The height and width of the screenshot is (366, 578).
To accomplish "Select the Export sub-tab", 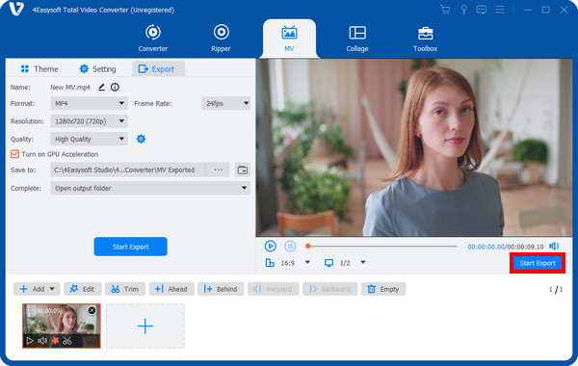I will click(158, 69).
